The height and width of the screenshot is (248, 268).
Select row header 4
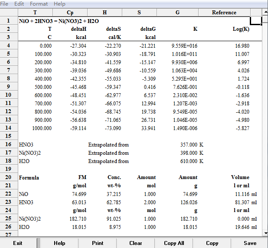point(9,46)
